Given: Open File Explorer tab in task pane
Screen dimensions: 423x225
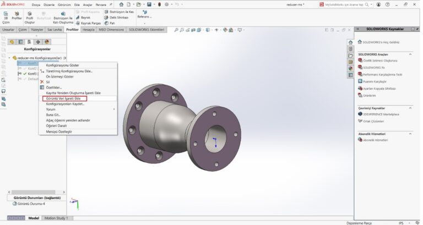Looking at the screenshot, I should pyautogui.click(x=350, y=56).
